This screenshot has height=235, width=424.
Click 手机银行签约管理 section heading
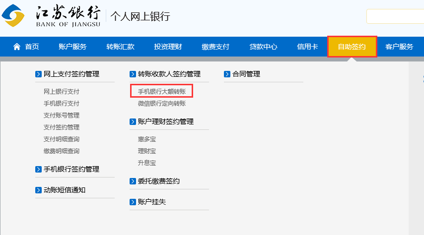71,170
